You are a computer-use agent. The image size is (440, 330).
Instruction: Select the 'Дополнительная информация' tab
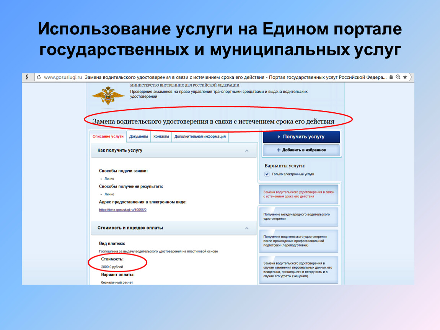click(x=200, y=136)
